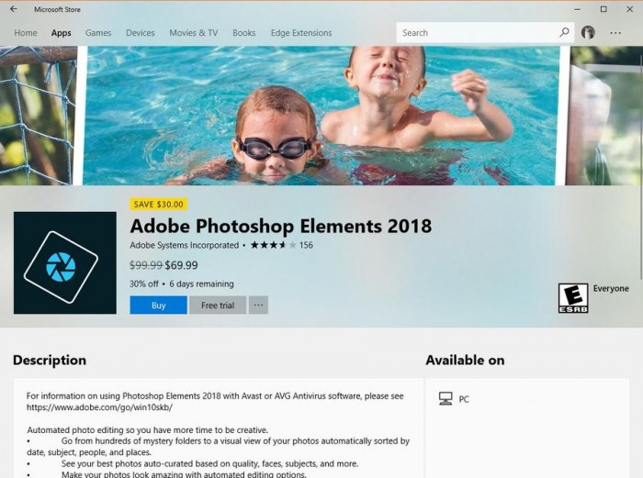Click the partially visible right screenshot
643x478 pixels.
604,116
